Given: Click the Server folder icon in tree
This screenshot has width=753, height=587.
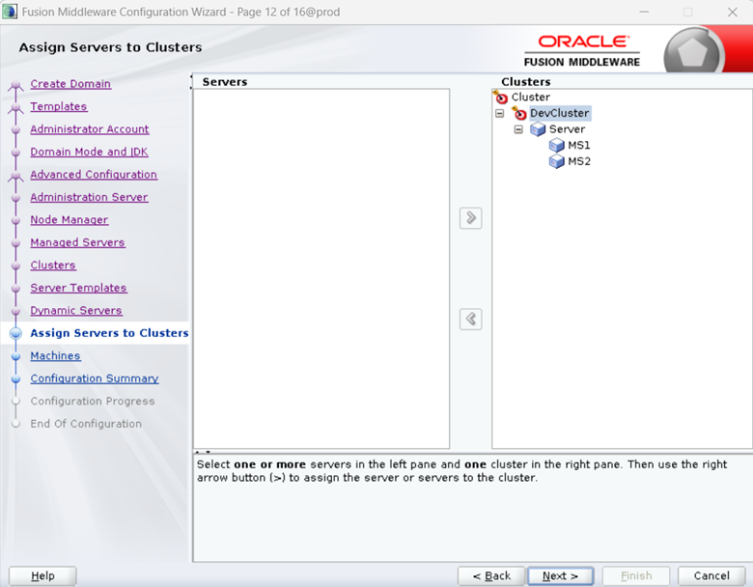Looking at the screenshot, I should click(x=538, y=129).
